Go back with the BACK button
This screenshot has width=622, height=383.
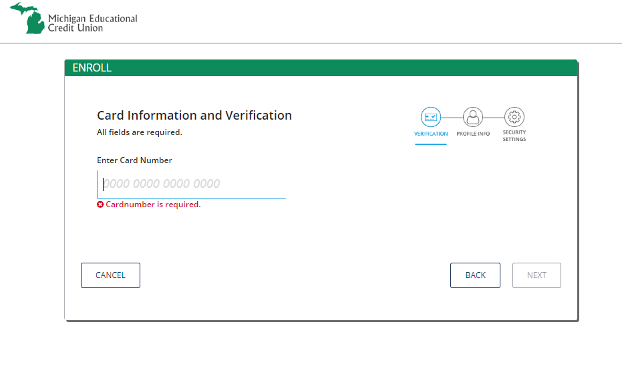475,275
